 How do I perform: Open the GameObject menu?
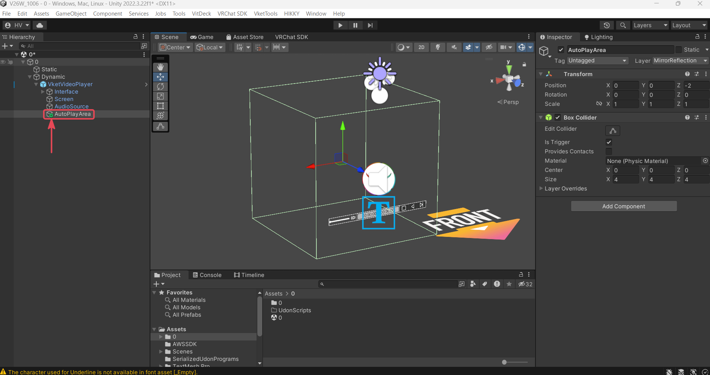(x=71, y=13)
